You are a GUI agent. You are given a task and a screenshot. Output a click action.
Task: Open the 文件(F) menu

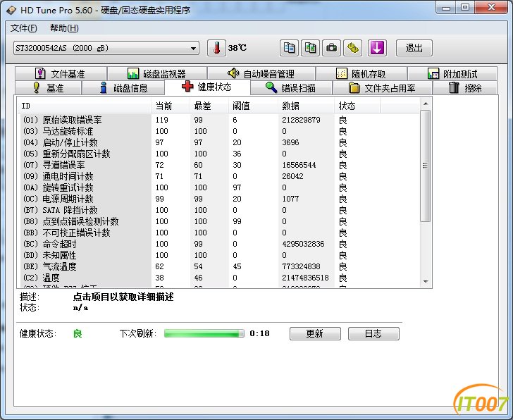(x=23, y=28)
